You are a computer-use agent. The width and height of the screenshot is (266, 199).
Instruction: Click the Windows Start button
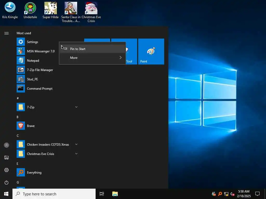(6, 194)
